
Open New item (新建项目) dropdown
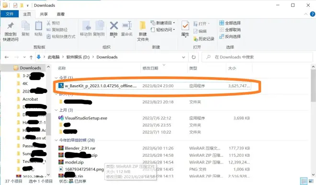(163, 23)
